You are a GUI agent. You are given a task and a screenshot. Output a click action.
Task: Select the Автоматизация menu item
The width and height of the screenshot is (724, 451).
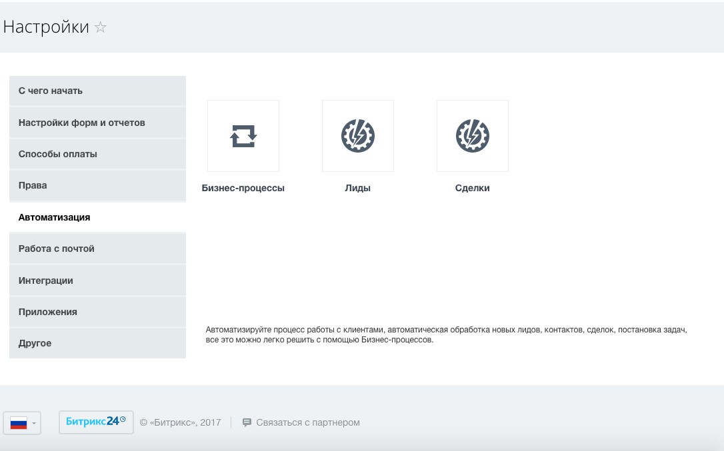[x=97, y=217]
